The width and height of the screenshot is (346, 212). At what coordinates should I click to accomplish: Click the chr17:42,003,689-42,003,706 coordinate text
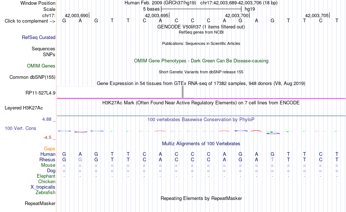point(239,3)
